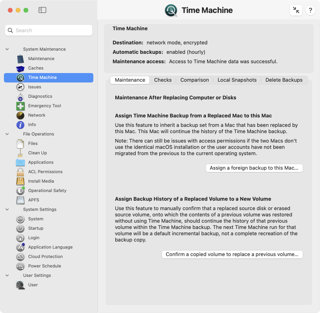Select the Emergency Tool label
Viewport: 320px width, 313px height.
(x=44, y=106)
